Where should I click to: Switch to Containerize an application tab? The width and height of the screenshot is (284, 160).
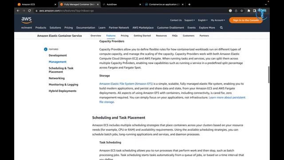pos(164,4)
